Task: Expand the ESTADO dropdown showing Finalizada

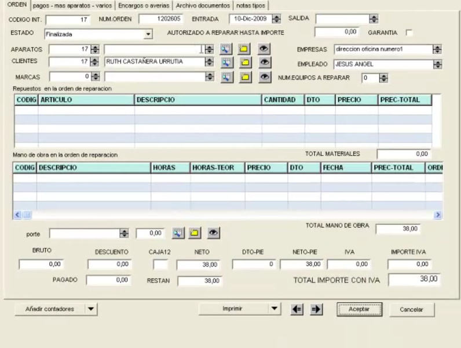Action: [x=148, y=34]
